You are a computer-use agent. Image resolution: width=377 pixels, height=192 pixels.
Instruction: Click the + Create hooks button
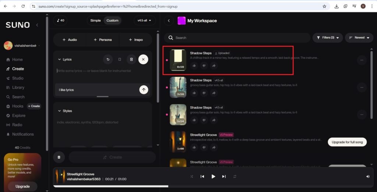tap(34, 106)
